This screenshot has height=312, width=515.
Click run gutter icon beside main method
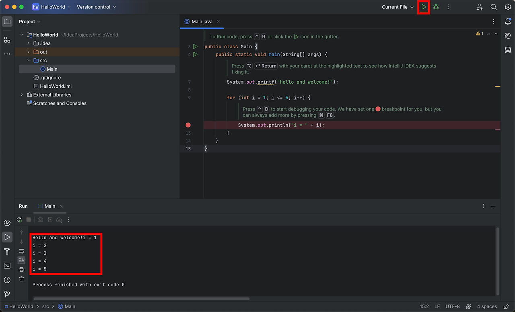195,54
